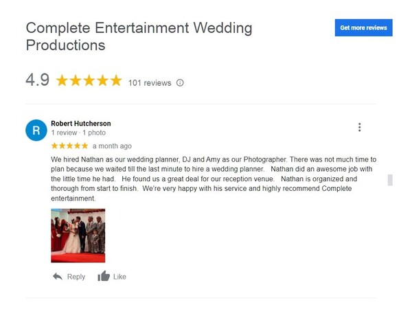Click the a month ago timestamp

[112, 146]
